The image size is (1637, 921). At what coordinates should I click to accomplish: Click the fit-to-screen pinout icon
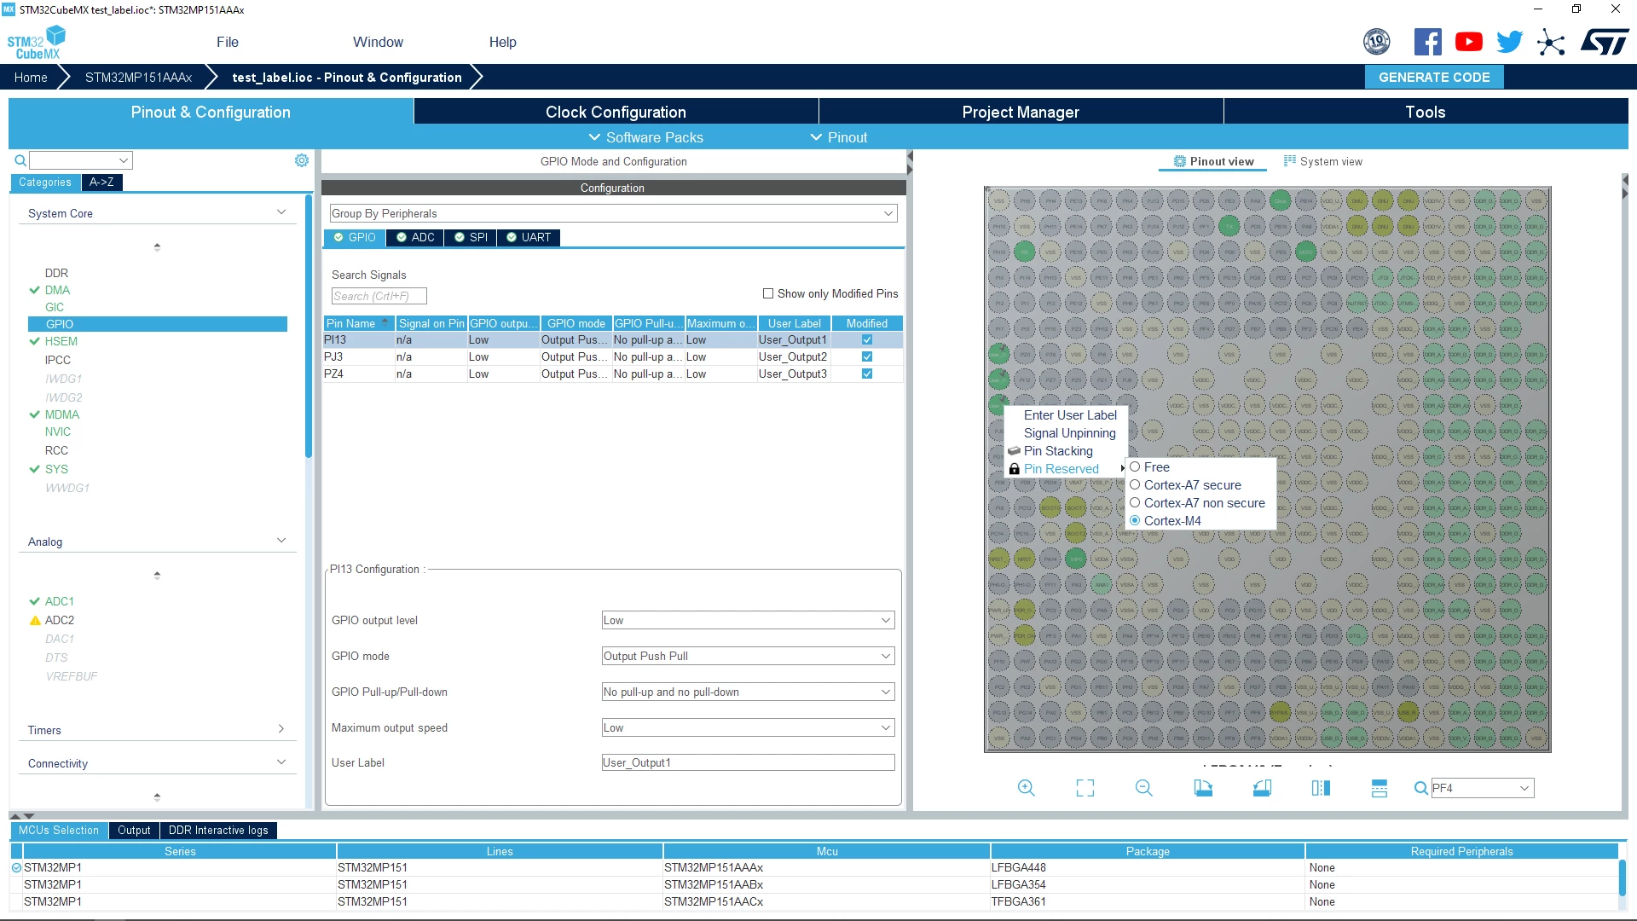coord(1085,788)
